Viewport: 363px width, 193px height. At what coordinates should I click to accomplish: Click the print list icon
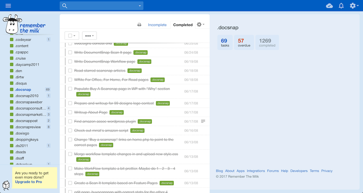(139, 25)
